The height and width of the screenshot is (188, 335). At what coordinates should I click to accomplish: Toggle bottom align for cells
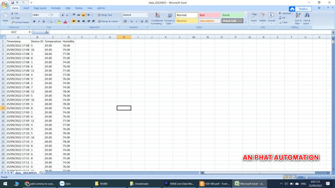coord(83,15)
